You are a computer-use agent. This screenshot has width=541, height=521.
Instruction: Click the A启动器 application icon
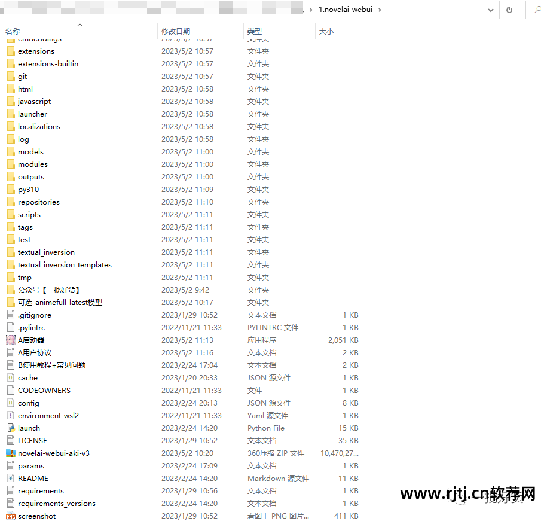coord(11,340)
